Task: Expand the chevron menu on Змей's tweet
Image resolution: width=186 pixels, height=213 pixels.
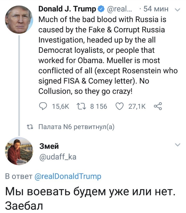Action: tap(178, 145)
